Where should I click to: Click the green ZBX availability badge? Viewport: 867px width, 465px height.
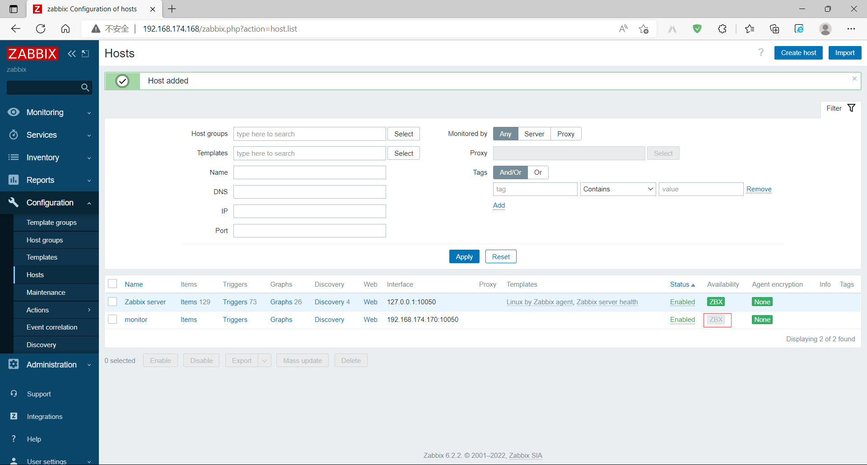coord(716,302)
